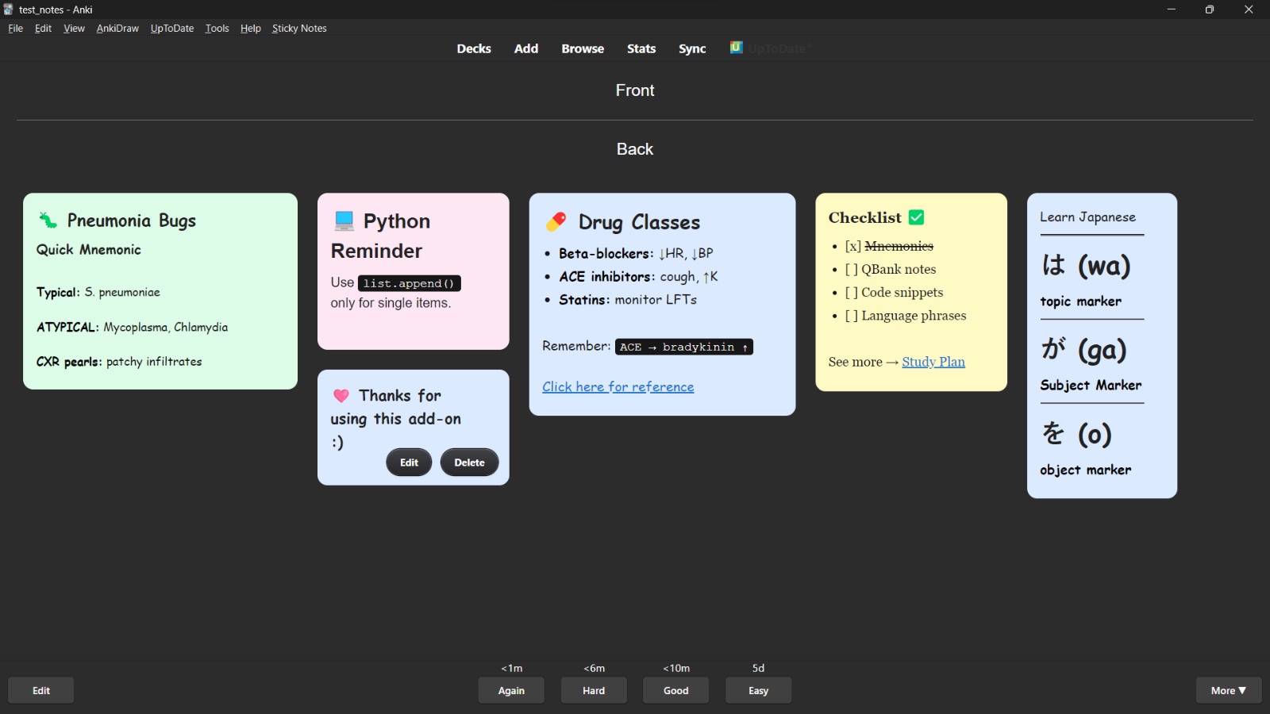The image size is (1270, 714).
Task: Click the pink heart icon on Thanks note
Action: click(341, 396)
